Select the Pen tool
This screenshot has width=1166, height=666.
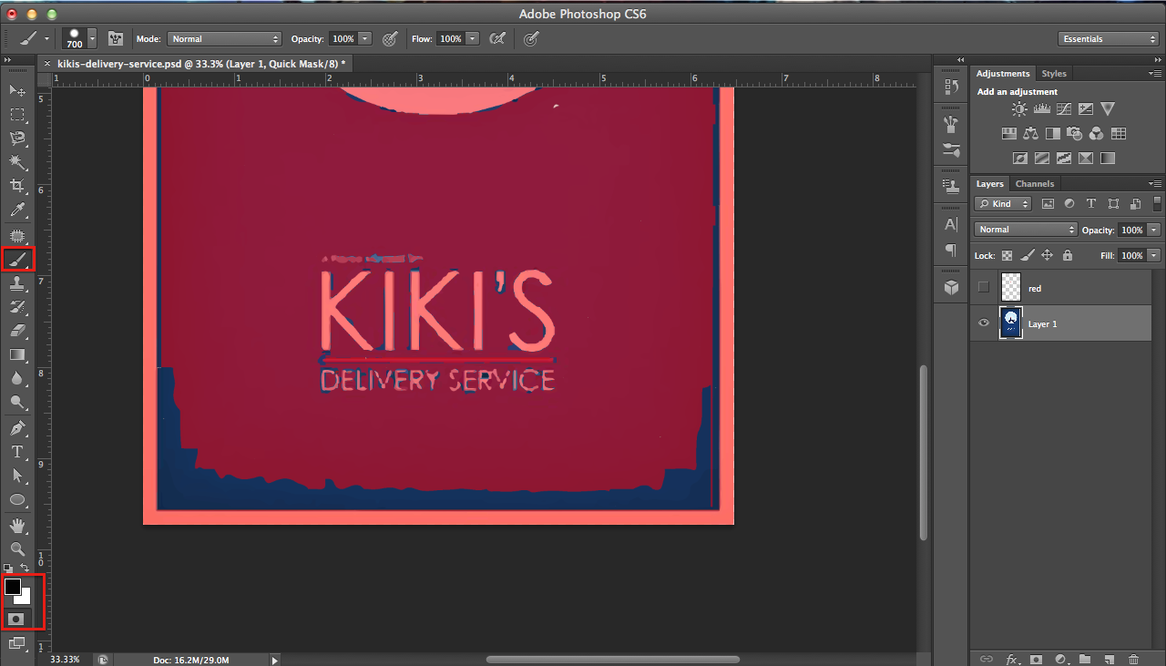point(17,428)
